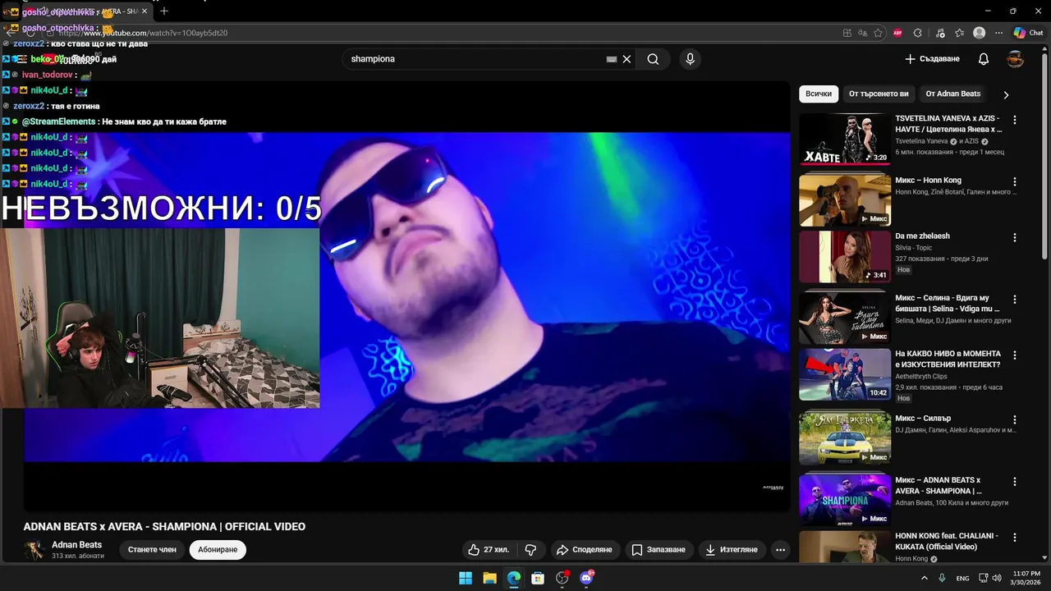
Task: Click the Създаване create button
Action: click(932, 59)
